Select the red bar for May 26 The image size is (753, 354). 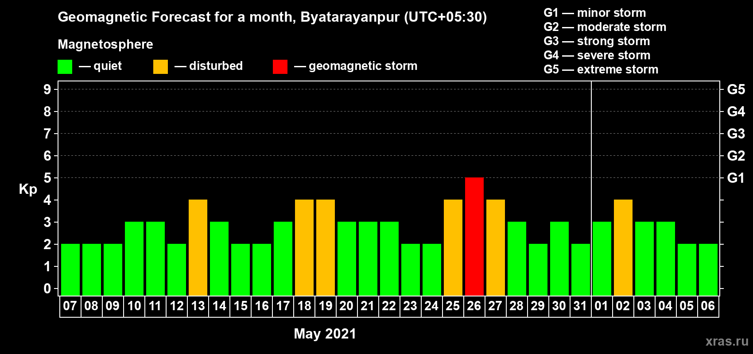click(x=474, y=236)
